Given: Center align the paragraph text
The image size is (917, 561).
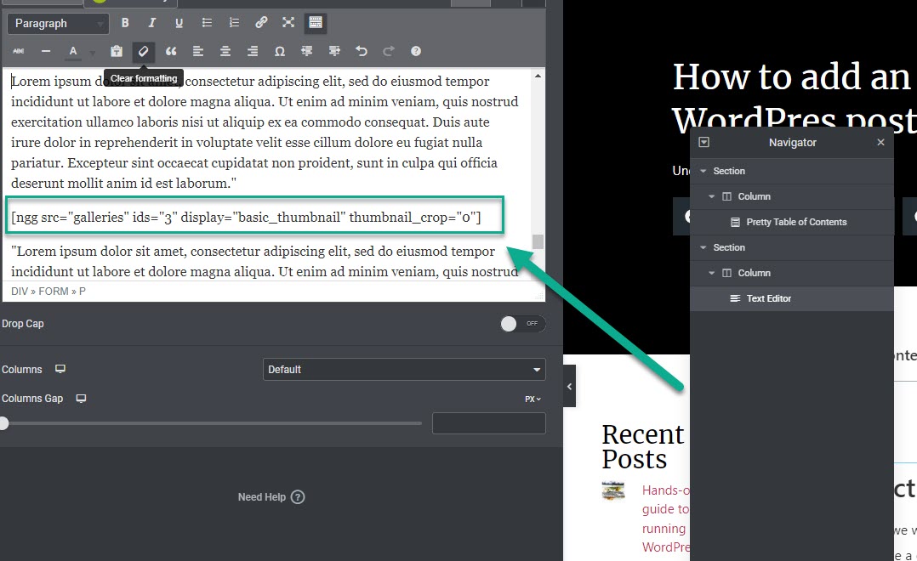Looking at the screenshot, I should 225,51.
